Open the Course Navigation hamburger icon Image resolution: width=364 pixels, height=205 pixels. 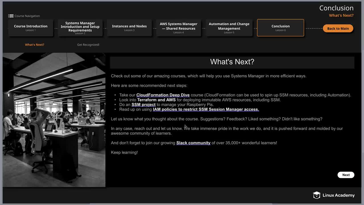(11, 16)
